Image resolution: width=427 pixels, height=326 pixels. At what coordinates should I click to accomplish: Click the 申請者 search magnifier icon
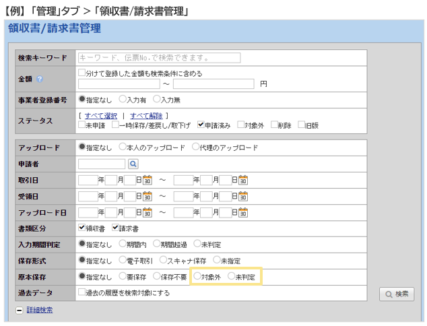(133, 164)
